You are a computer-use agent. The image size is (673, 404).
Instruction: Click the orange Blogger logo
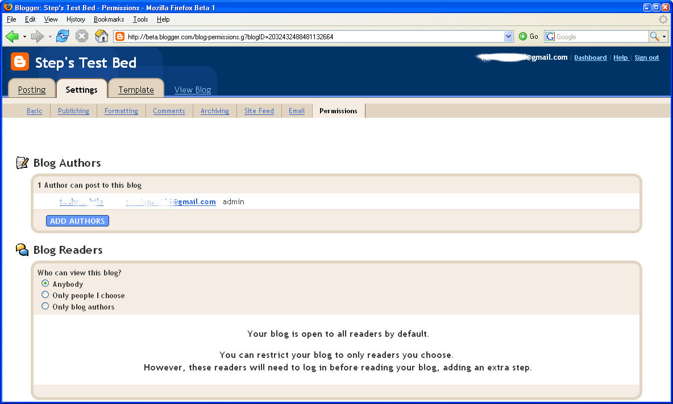click(x=20, y=61)
